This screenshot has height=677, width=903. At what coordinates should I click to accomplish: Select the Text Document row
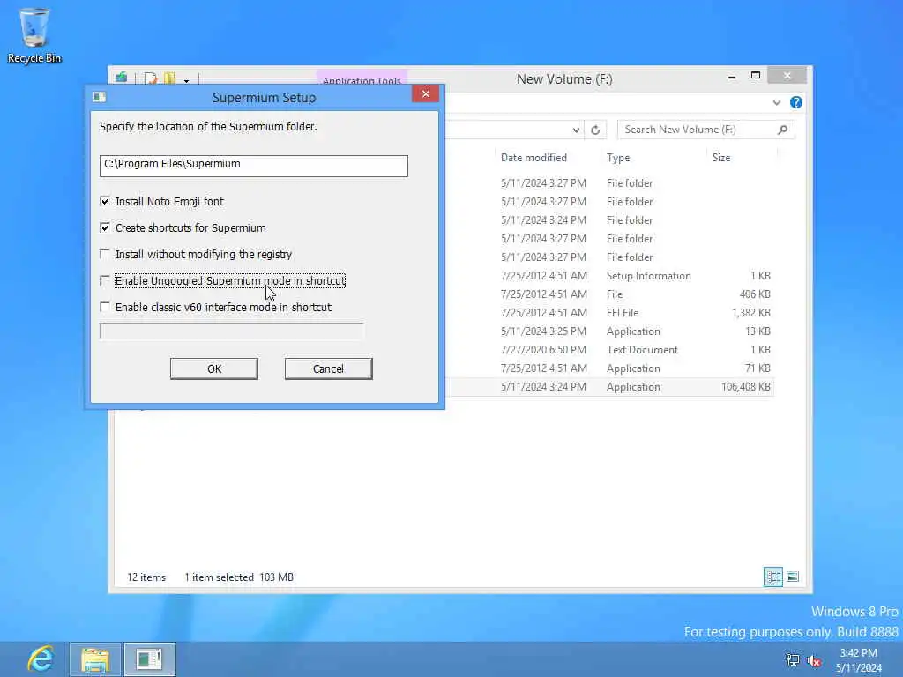[610, 349]
